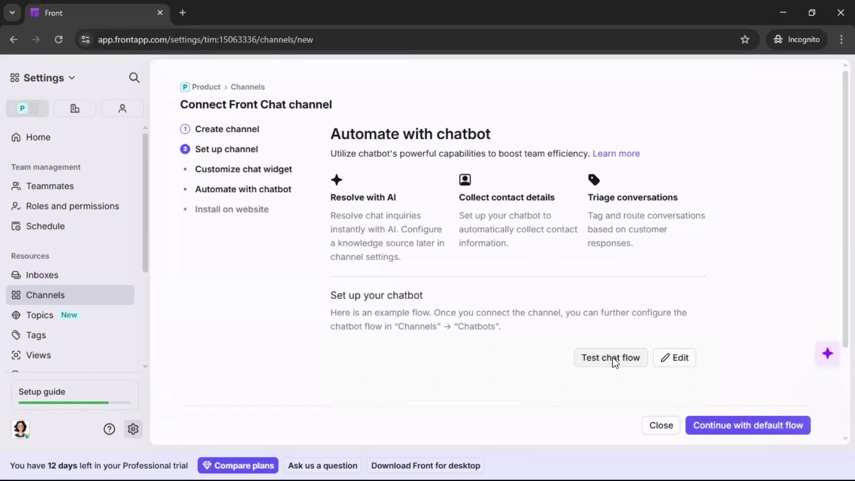
Task: Click the user avatar at bottom left
Action: pyautogui.click(x=20, y=428)
